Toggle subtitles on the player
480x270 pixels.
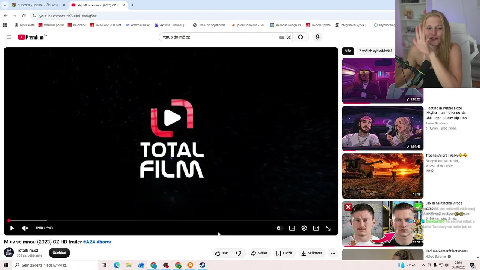click(x=292, y=228)
